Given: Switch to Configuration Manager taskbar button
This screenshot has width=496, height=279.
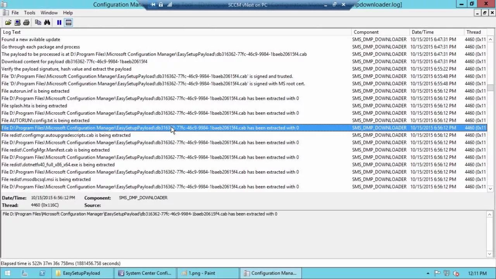Looking at the screenshot, I should [x=271, y=273].
